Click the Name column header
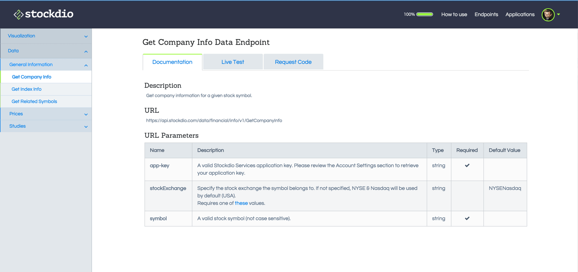This screenshot has width=578, height=272. tap(168, 150)
